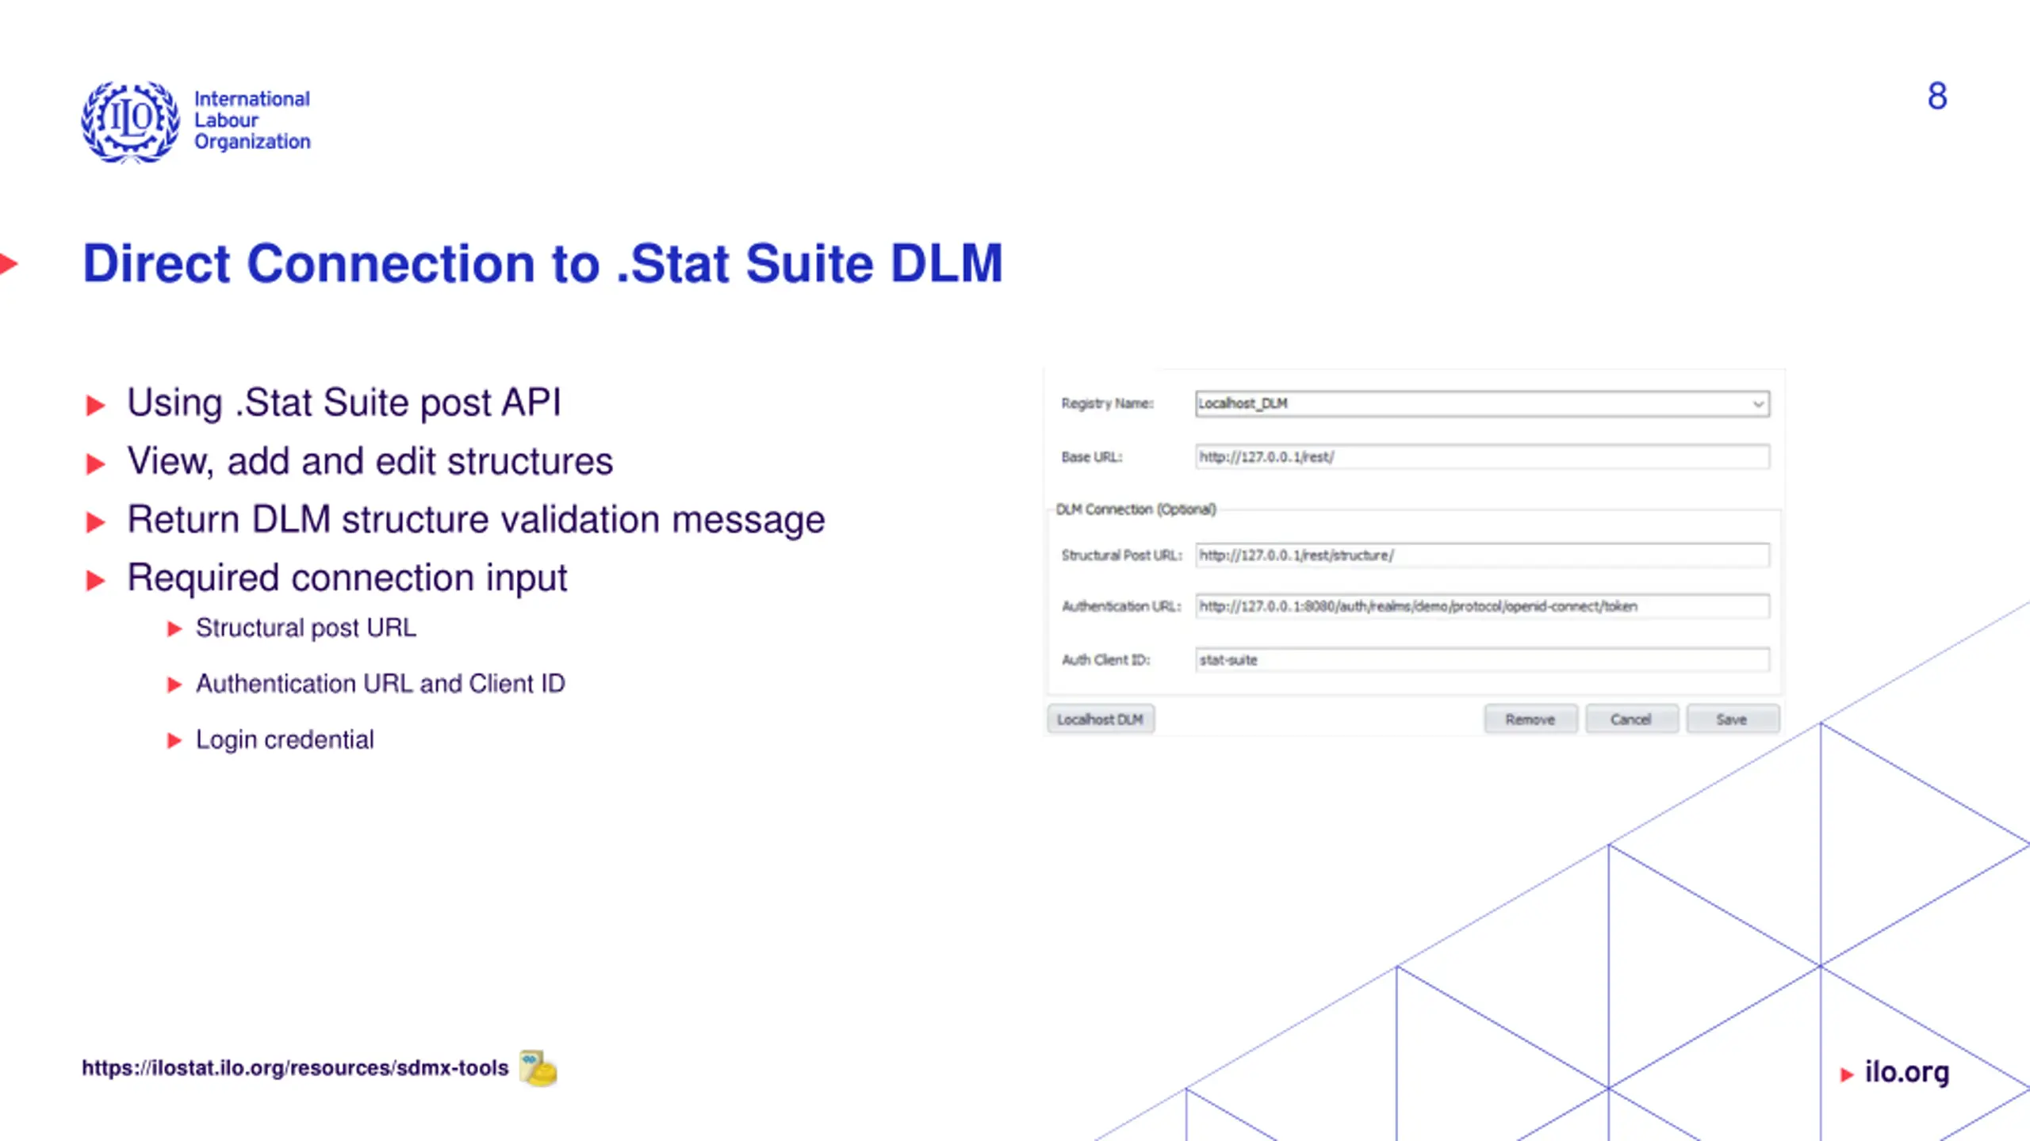Click the Base URL input field
This screenshot has height=1141, width=2030.
tap(1482, 457)
